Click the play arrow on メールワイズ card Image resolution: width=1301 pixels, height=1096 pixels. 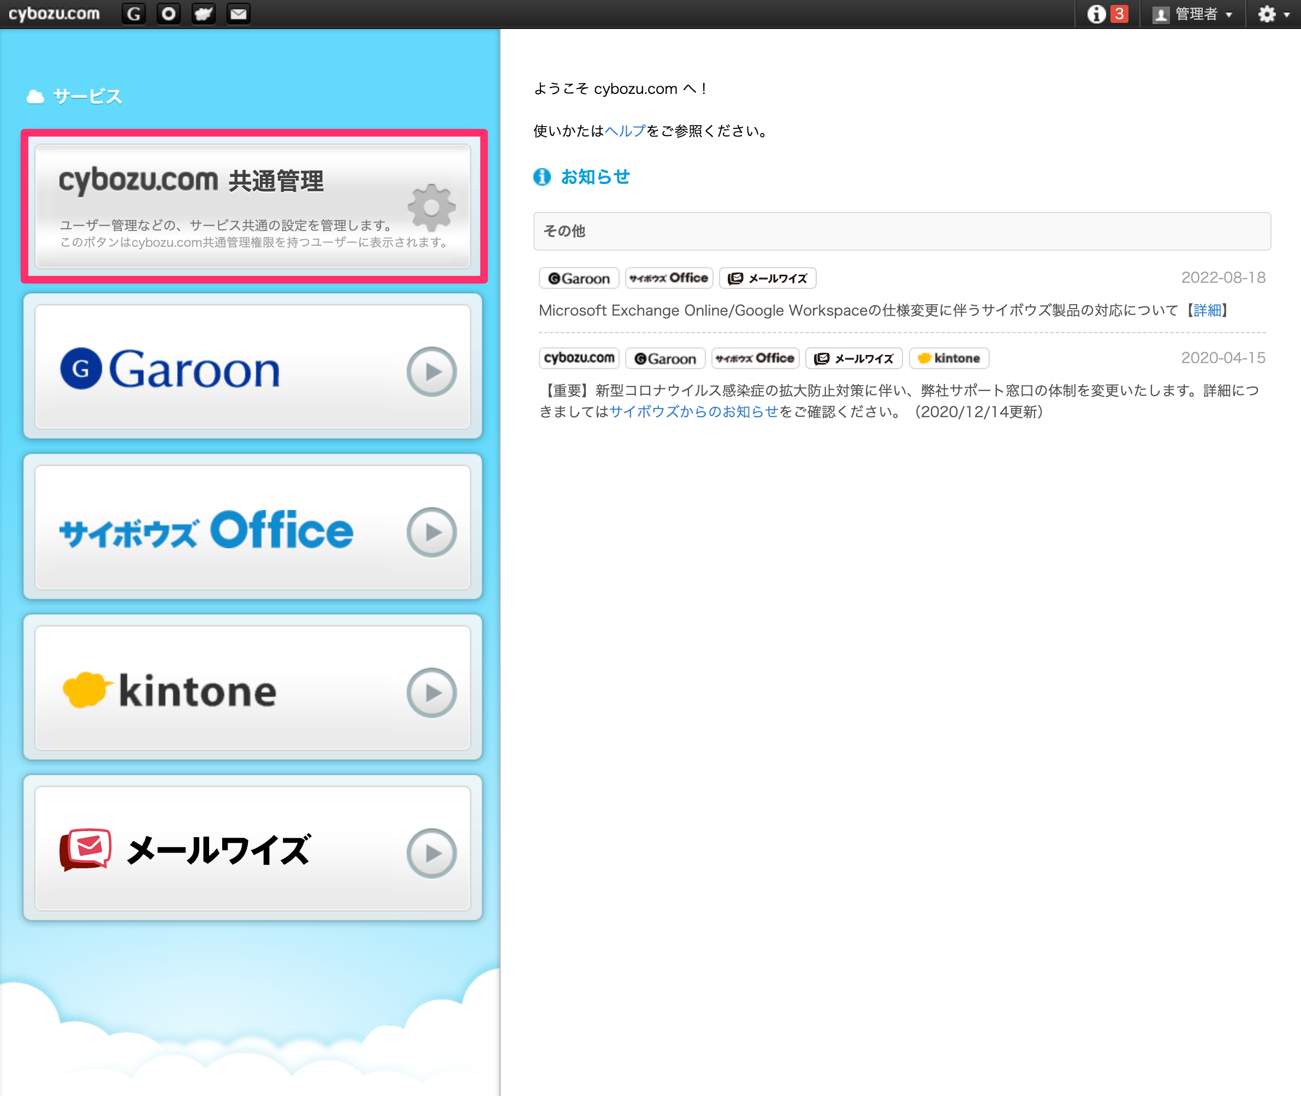click(432, 853)
